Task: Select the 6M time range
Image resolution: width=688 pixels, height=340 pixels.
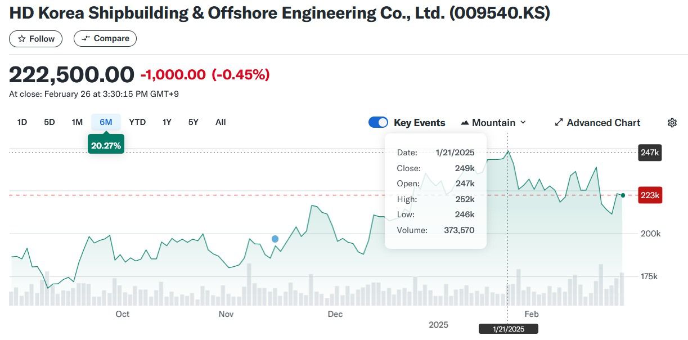Action: click(x=106, y=122)
